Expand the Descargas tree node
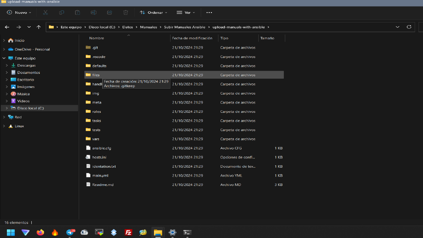Viewport: 423px width, 238px height. coord(7,65)
